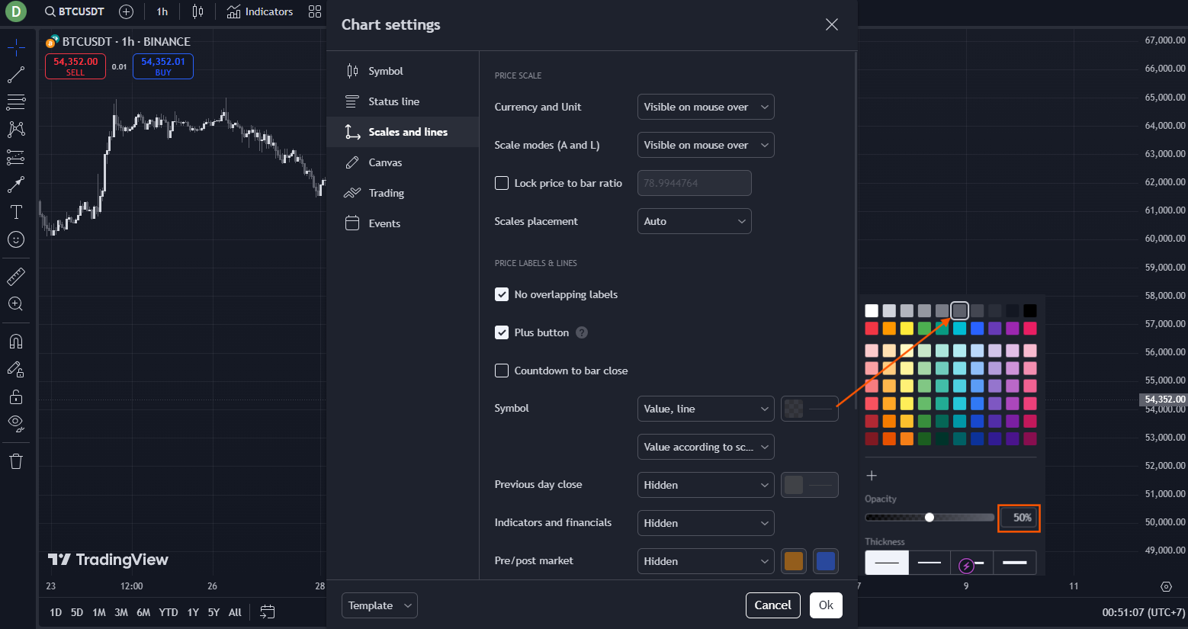Click the Opacity slider handle
Viewport: 1188px width, 629px height.
click(x=929, y=517)
